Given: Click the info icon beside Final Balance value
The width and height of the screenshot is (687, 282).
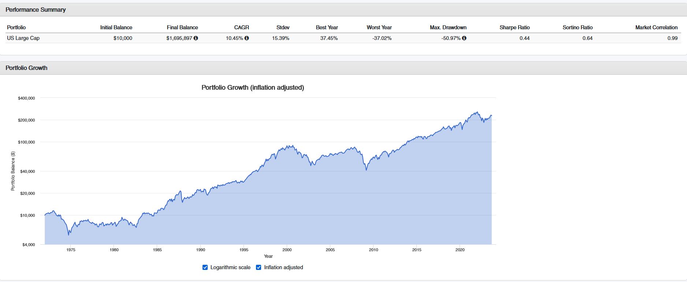Looking at the screenshot, I should coord(196,38).
